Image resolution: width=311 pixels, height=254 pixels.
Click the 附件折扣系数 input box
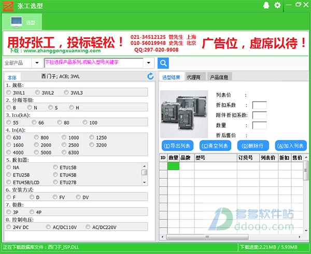coord(260,115)
